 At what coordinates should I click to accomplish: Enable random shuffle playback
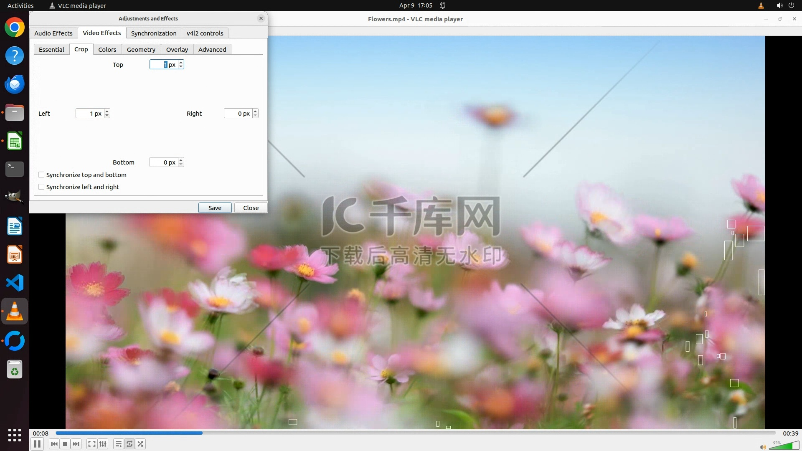(141, 444)
